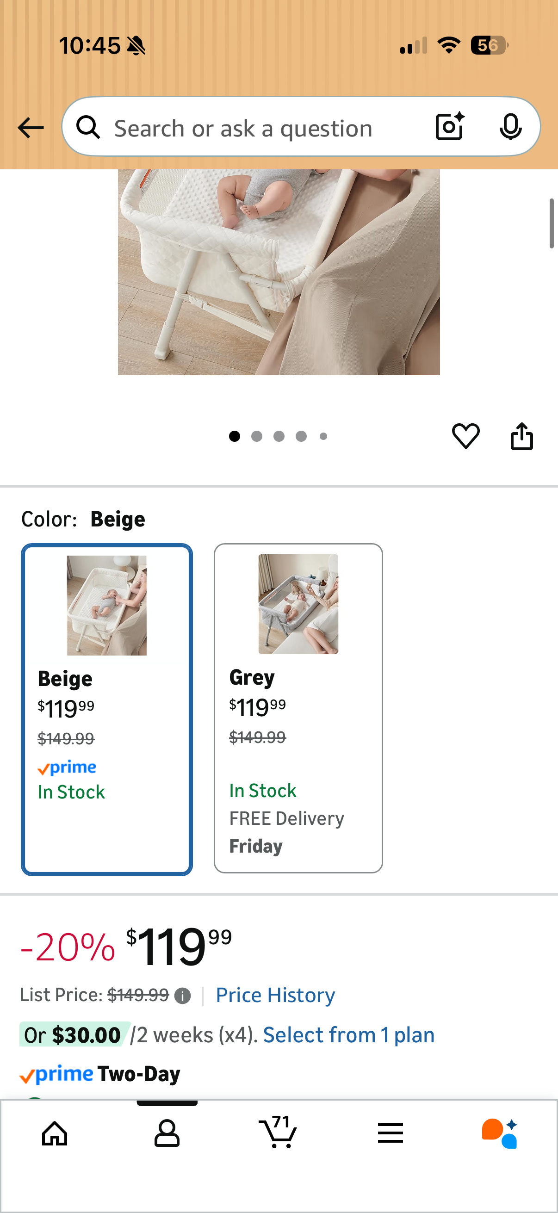Open the hamburger menu tab
Image resolution: width=558 pixels, height=1213 pixels.
390,1133
